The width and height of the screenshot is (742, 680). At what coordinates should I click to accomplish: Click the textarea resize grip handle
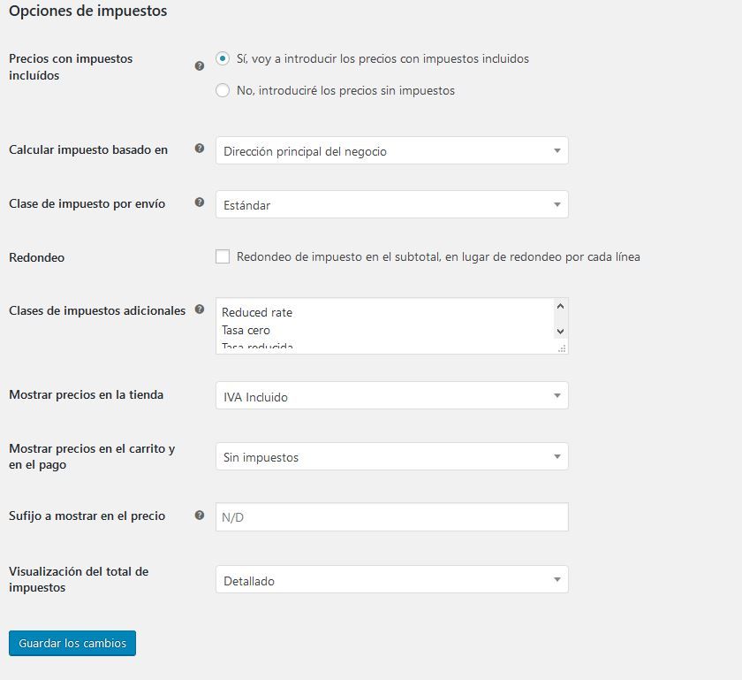pos(562,348)
